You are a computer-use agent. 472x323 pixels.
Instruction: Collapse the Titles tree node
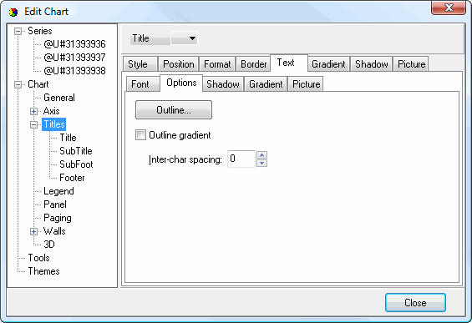pyautogui.click(x=33, y=124)
